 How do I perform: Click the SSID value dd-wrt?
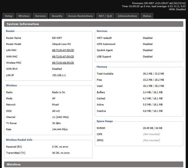click(56, 111)
